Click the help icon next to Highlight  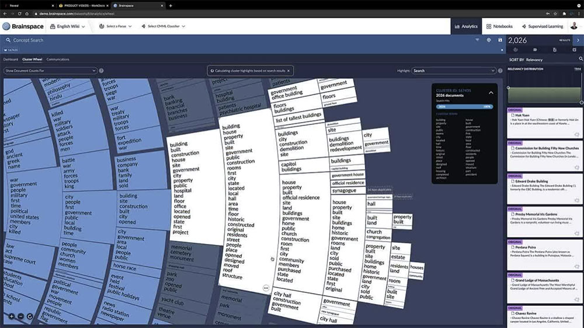(500, 71)
